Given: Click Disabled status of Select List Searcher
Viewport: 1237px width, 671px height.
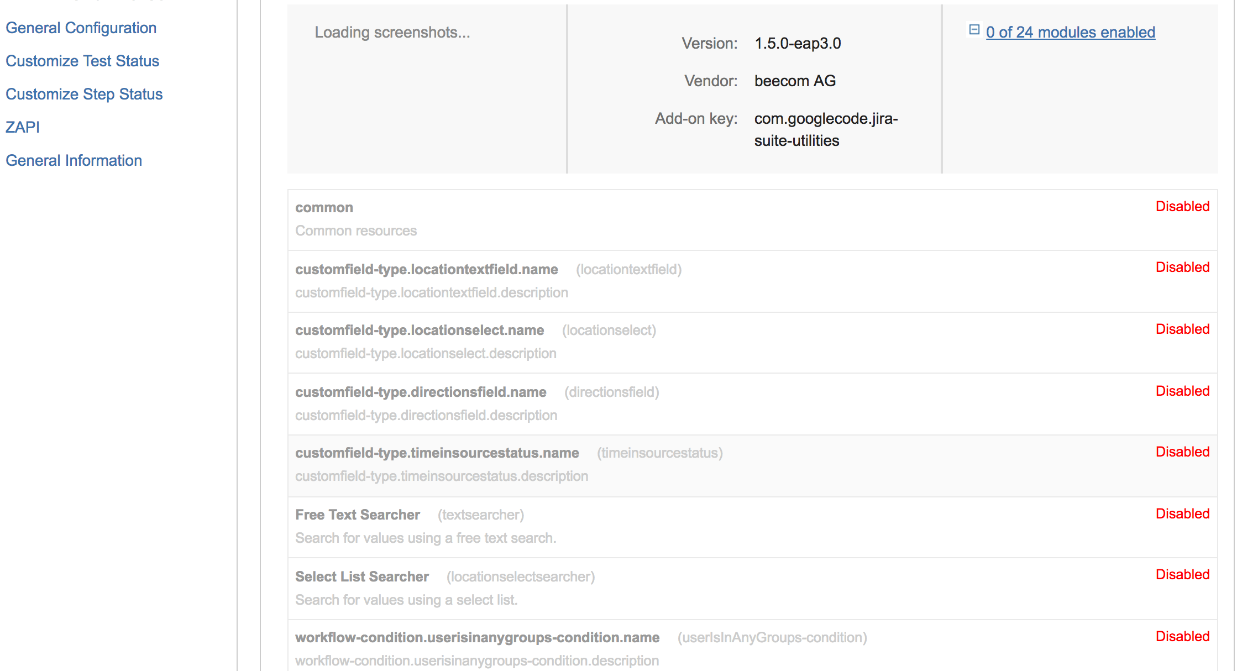Looking at the screenshot, I should [1182, 574].
